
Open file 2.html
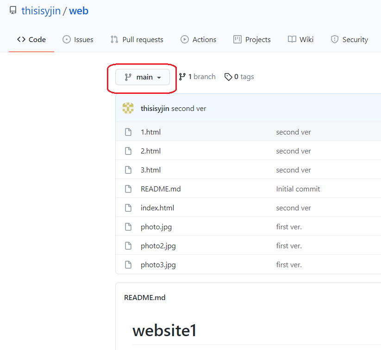[x=150, y=151]
